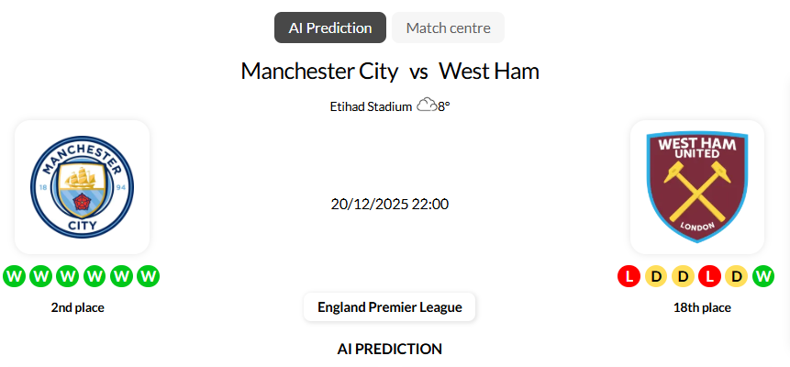
Task: Click the match date 20/12/2025 22:00
Action: coord(390,204)
